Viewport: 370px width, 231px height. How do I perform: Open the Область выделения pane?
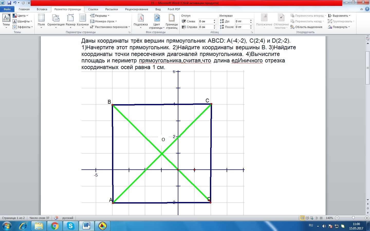pos(306,27)
